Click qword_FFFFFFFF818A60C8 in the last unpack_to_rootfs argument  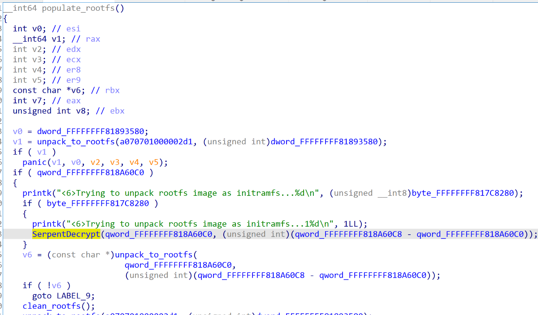click(x=251, y=276)
